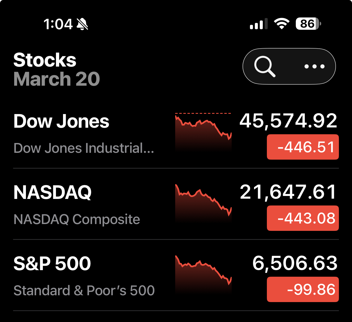Tap the 1:04 status bar clock
The width and height of the screenshot is (352, 322).
tap(58, 24)
